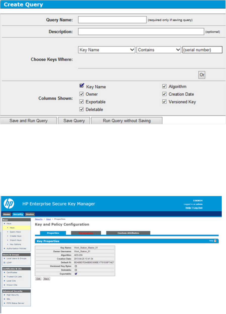Image resolution: width=226 pixels, height=314 pixels.
Task: Click the AES-256 algorithm value
Action: pyautogui.click(x=78, y=255)
